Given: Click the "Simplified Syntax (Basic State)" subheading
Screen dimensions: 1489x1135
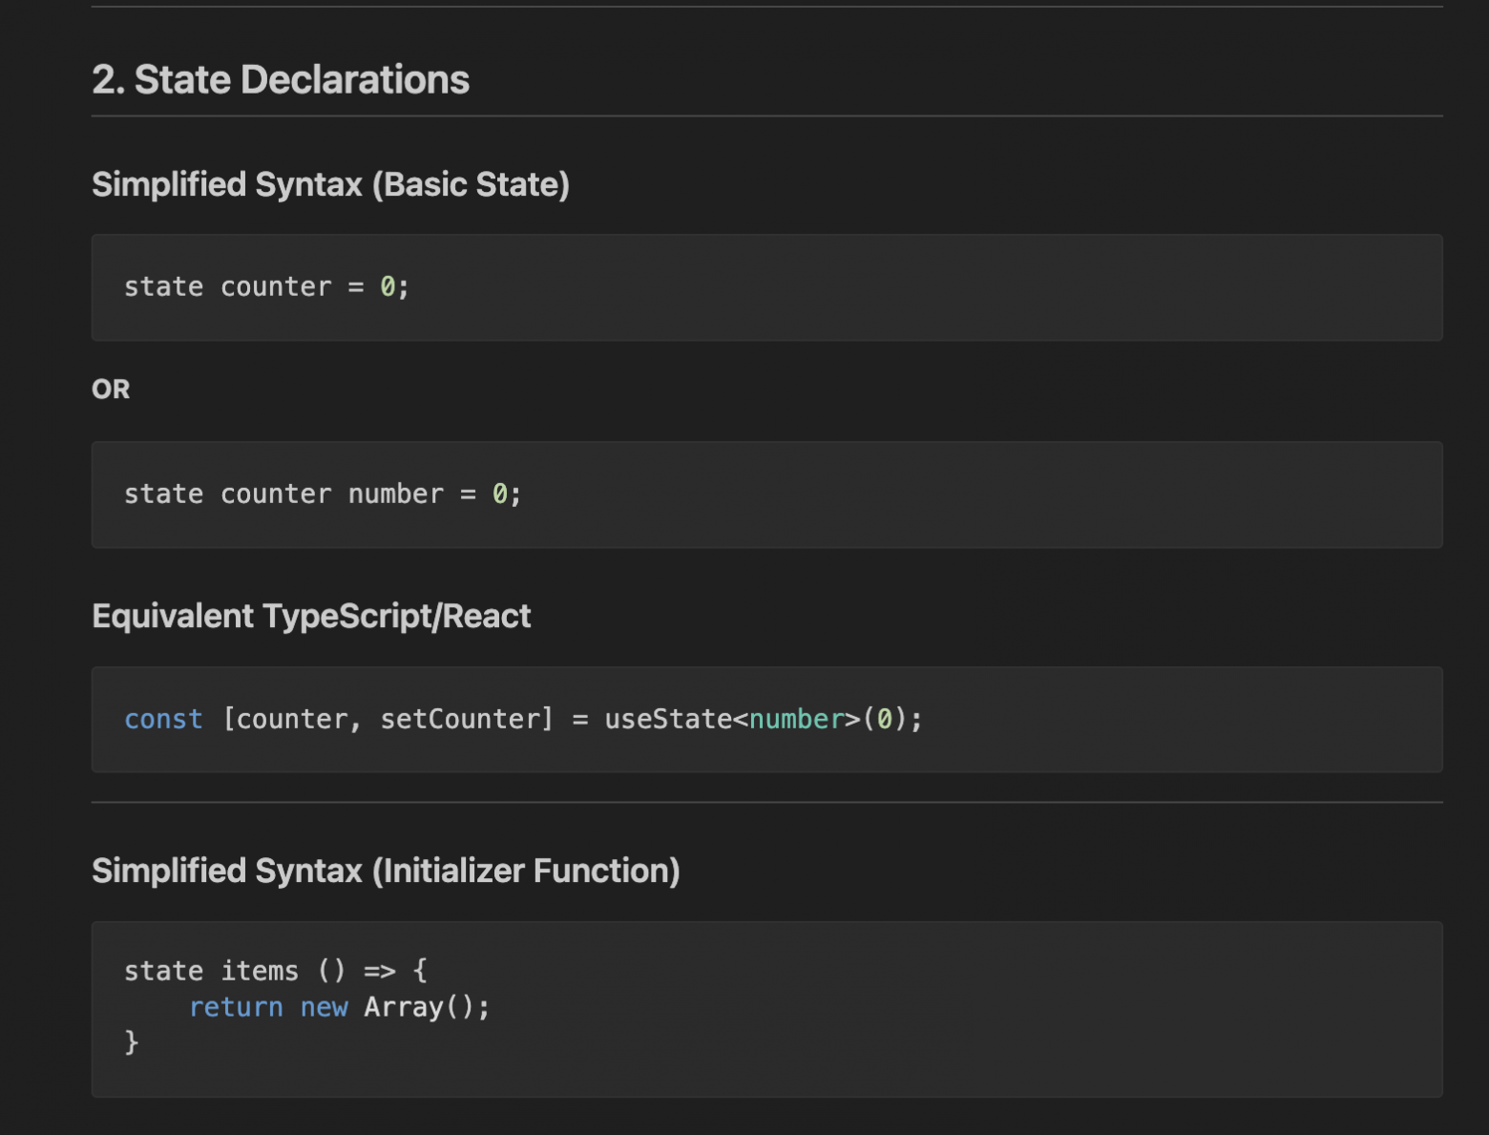Looking at the screenshot, I should point(331,183).
